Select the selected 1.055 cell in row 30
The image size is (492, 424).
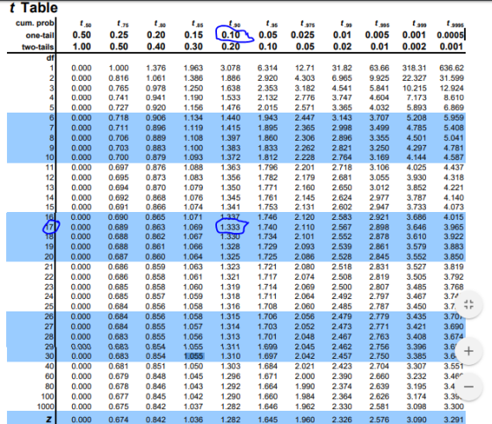click(193, 356)
